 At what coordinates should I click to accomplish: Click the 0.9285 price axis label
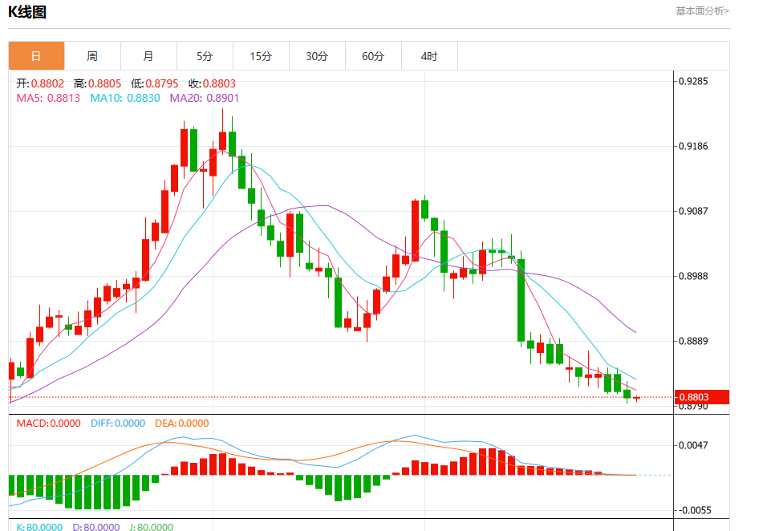(693, 81)
